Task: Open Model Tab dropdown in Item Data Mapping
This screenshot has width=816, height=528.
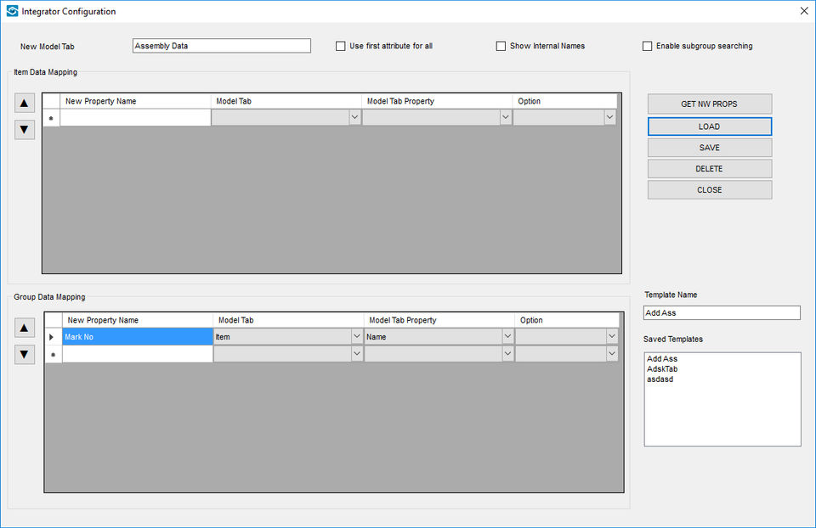Action: [x=354, y=118]
